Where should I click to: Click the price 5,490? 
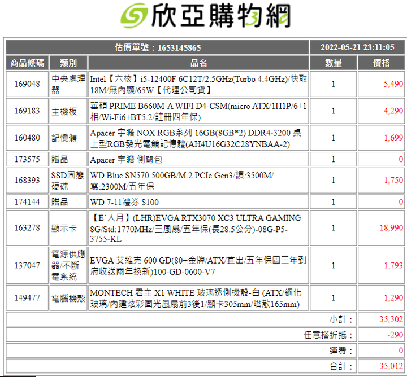click(393, 84)
